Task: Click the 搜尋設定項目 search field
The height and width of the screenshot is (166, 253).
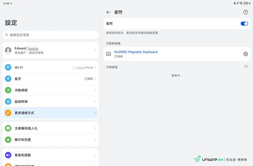Action: [x=50, y=35]
